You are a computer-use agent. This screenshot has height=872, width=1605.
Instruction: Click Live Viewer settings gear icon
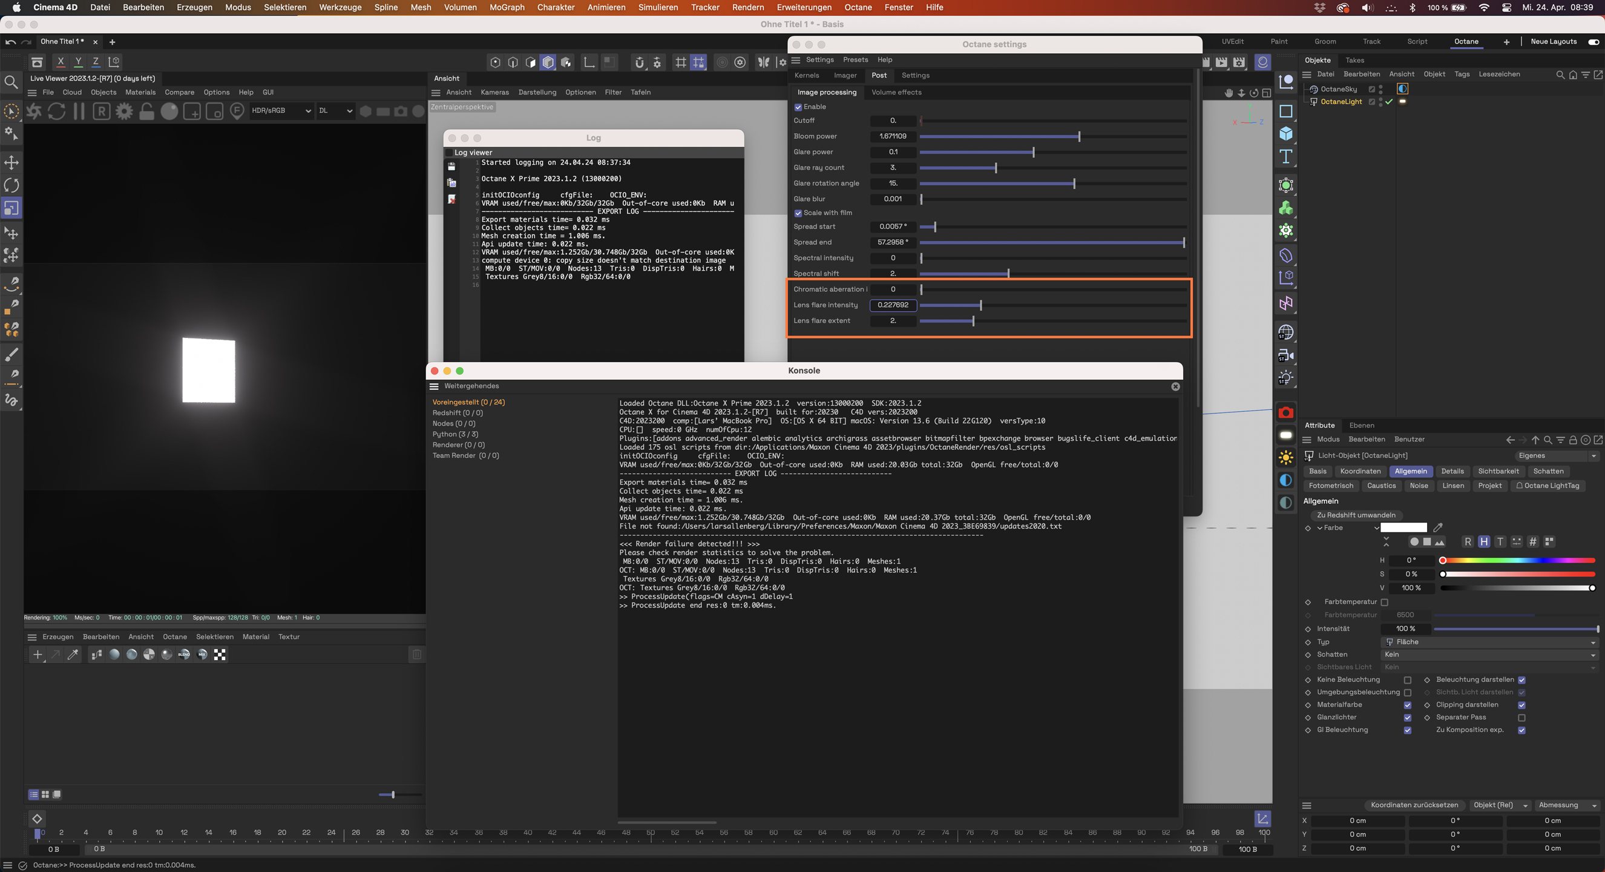124,111
